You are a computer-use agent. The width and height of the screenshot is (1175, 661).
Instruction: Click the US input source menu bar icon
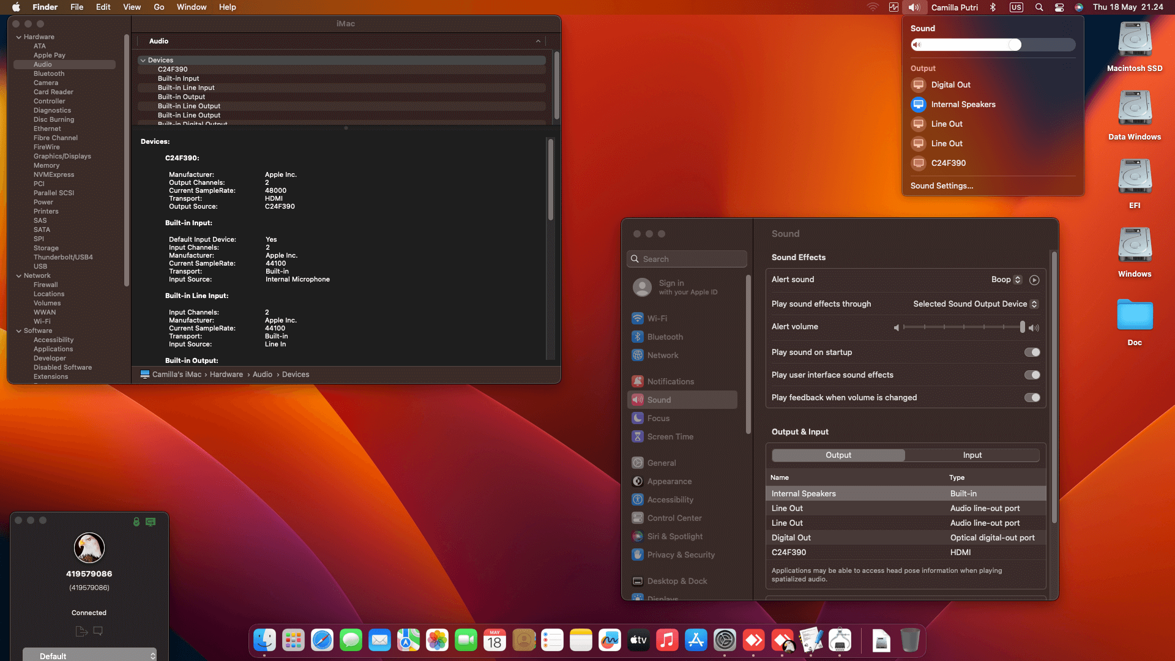(1016, 7)
